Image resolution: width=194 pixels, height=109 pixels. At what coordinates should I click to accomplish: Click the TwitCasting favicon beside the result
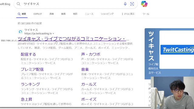click(x=20, y=32)
